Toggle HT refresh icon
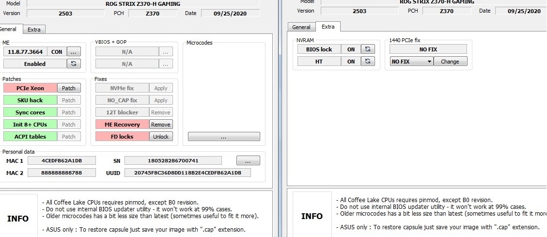Image resolution: width=547 pixels, height=237 pixels. [x=368, y=61]
